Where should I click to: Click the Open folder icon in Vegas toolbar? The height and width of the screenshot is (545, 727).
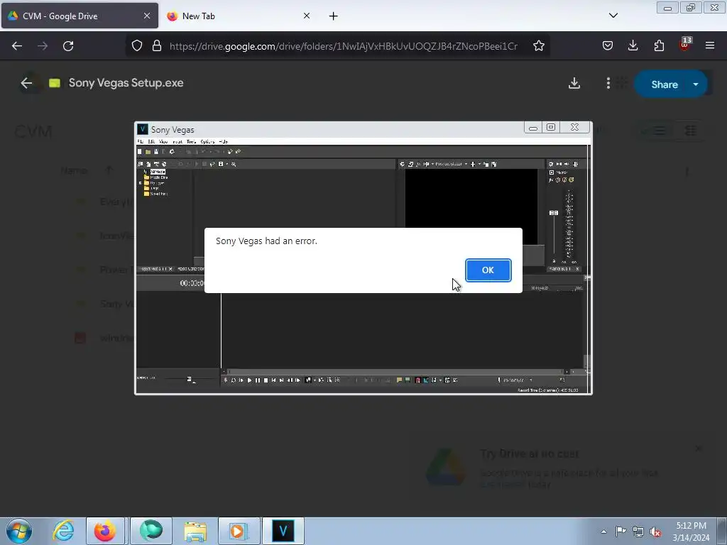point(148,152)
